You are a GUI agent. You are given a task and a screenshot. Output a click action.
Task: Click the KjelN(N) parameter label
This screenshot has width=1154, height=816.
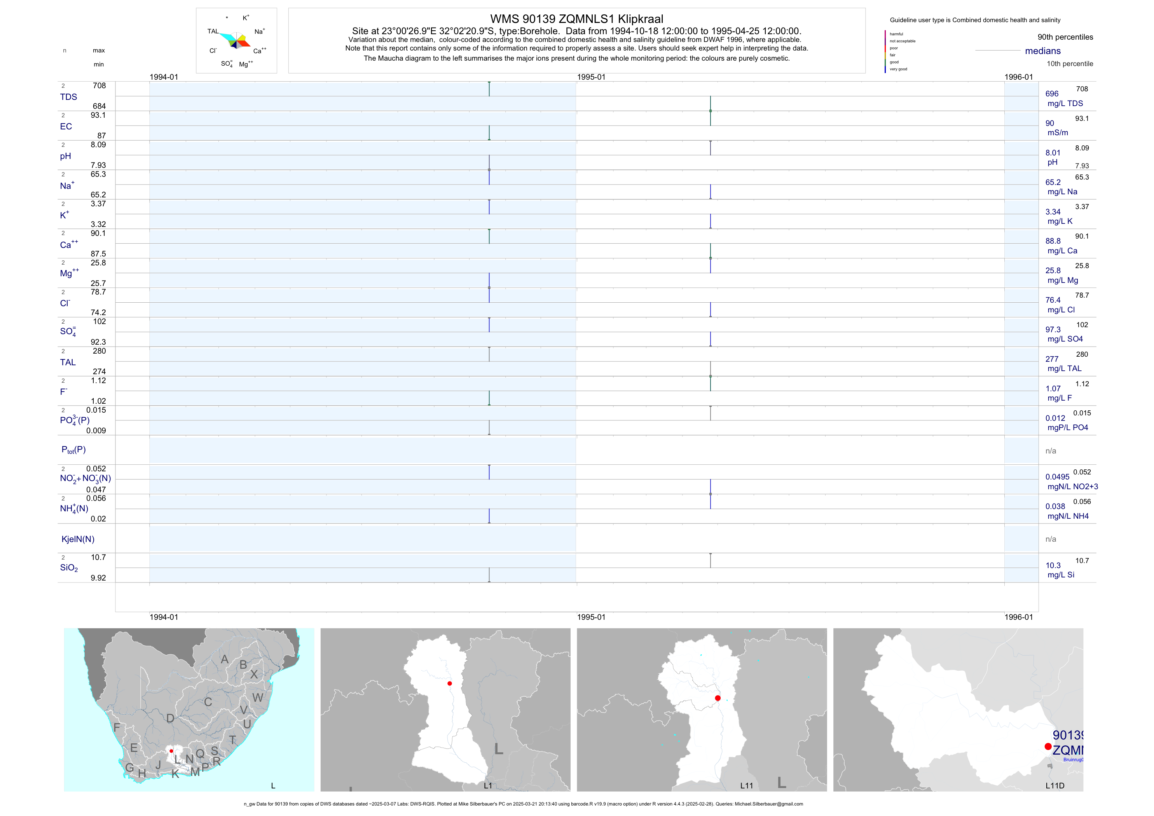tap(78, 539)
